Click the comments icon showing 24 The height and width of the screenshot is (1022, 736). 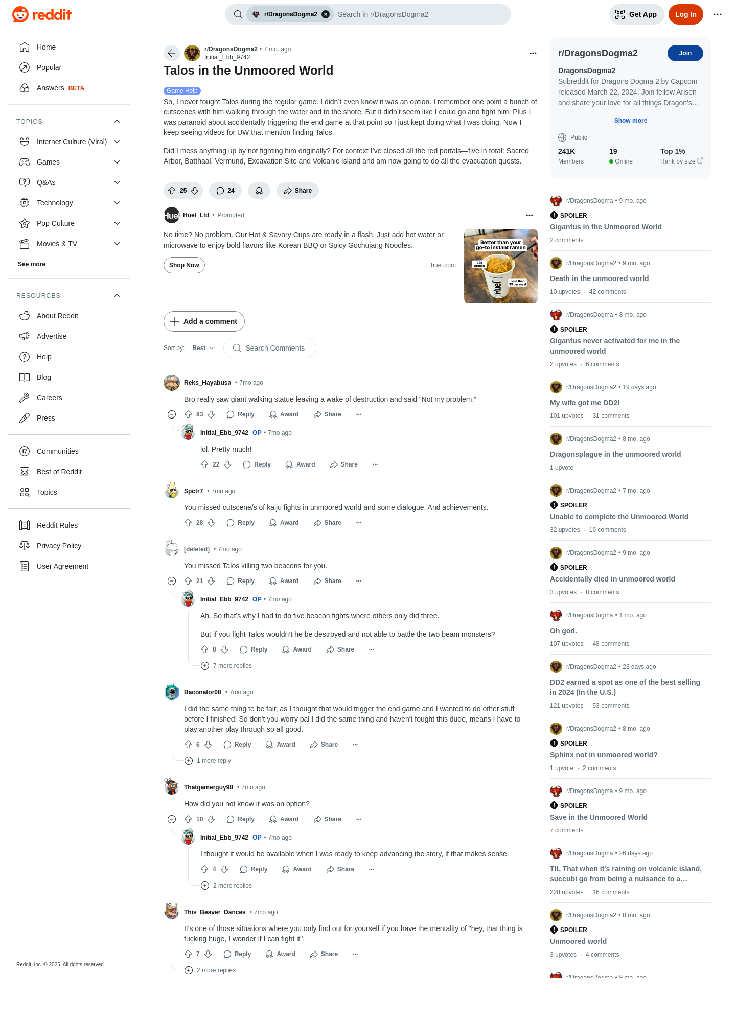(225, 191)
